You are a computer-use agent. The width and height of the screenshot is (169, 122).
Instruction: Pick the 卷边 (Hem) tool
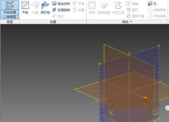[58, 16]
